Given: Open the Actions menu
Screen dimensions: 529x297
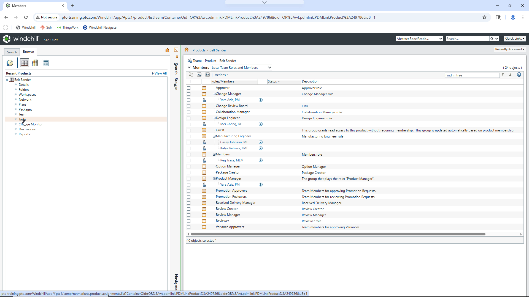Looking at the screenshot, I should 221,75.
